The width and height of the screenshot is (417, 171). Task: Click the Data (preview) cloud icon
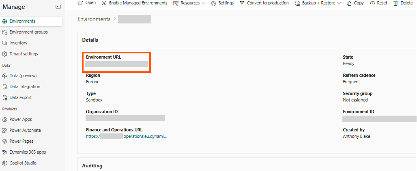(4, 76)
